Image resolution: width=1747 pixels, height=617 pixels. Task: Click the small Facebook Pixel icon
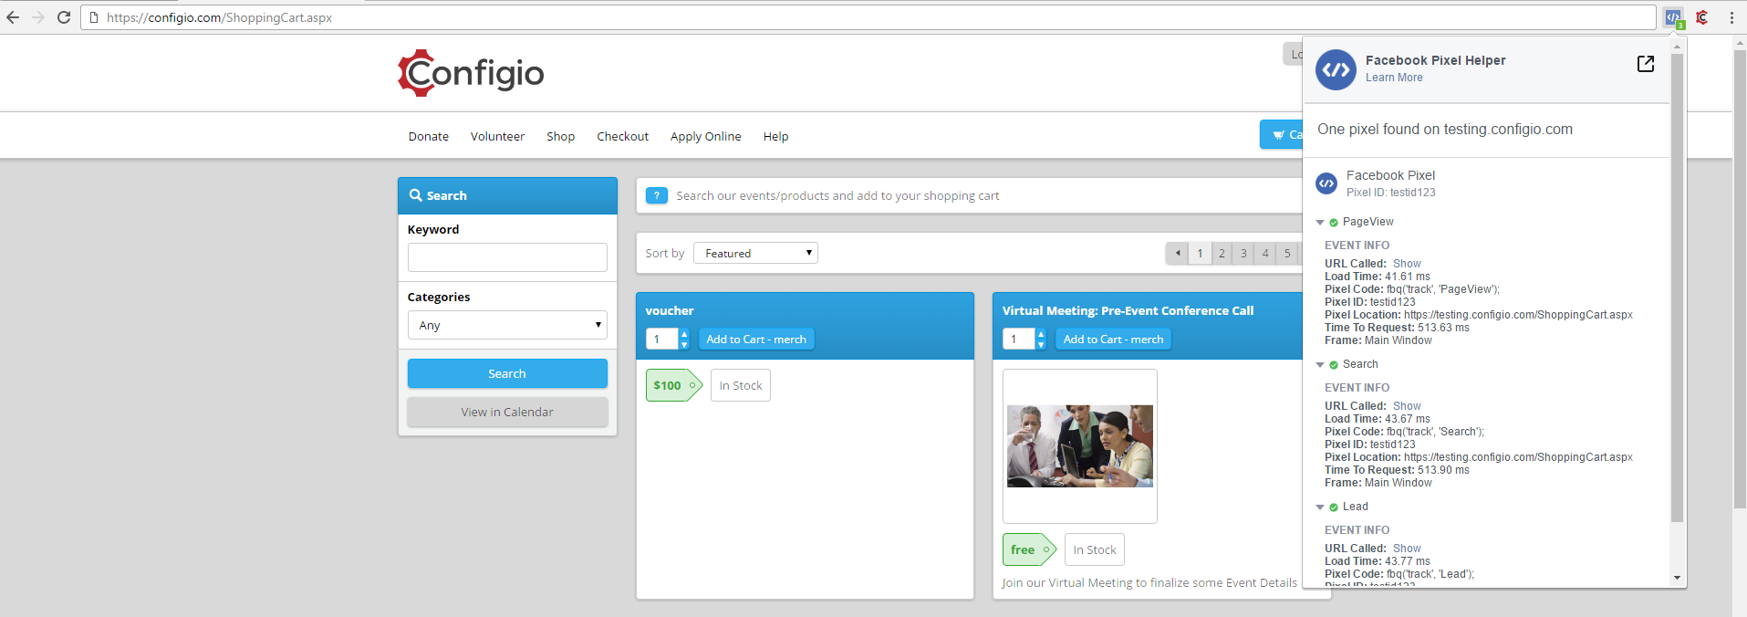[1326, 183]
